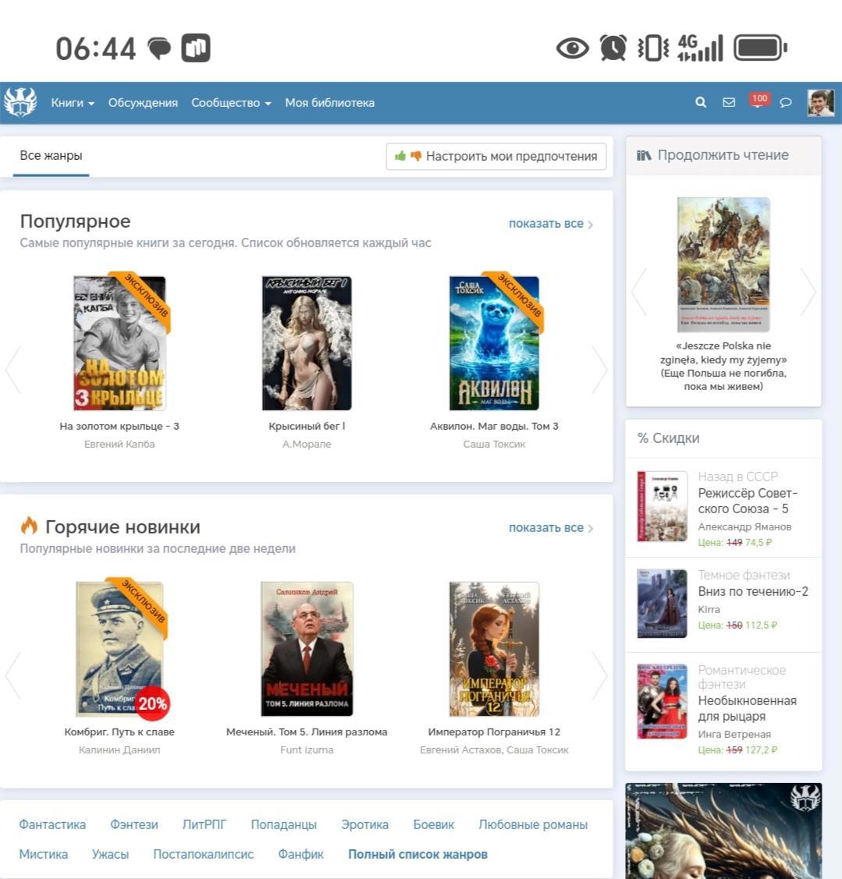The image size is (842, 879).
Task: Open cover of Необыкновенная для рыцаря
Action: (x=662, y=702)
